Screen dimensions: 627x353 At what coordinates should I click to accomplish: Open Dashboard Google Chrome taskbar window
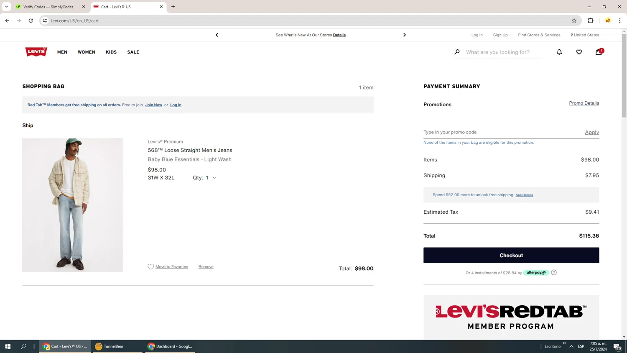[x=170, y=346]
